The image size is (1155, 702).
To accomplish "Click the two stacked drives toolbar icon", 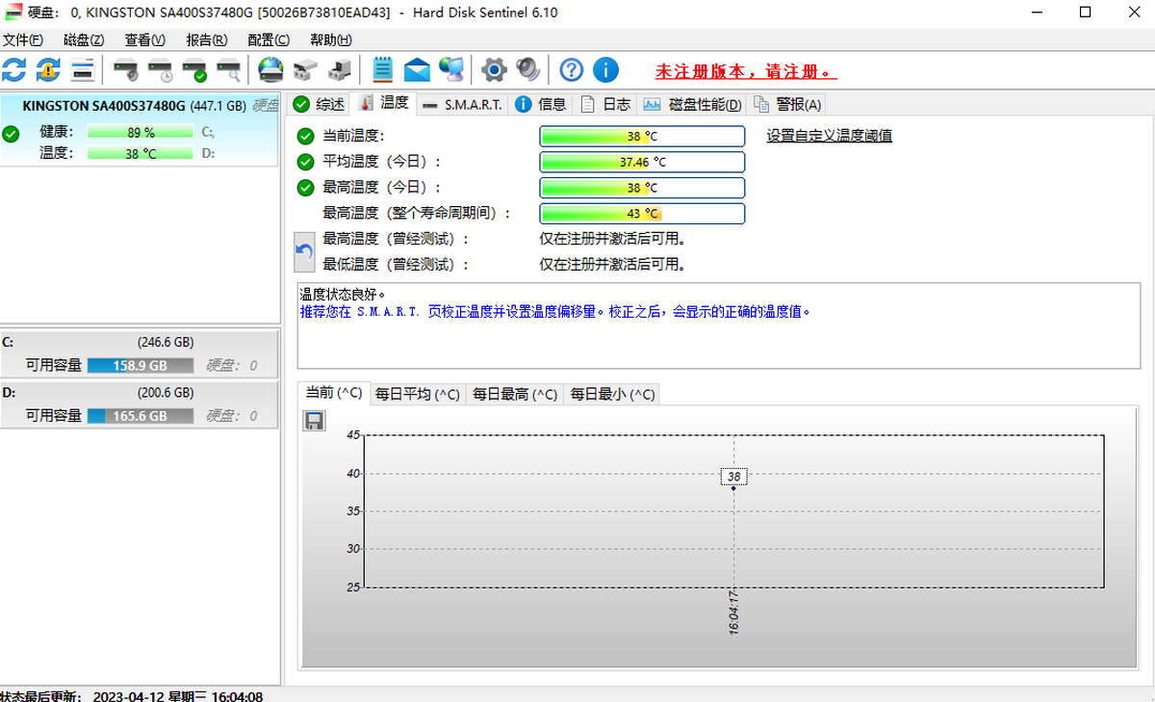I will pos(305,69).
